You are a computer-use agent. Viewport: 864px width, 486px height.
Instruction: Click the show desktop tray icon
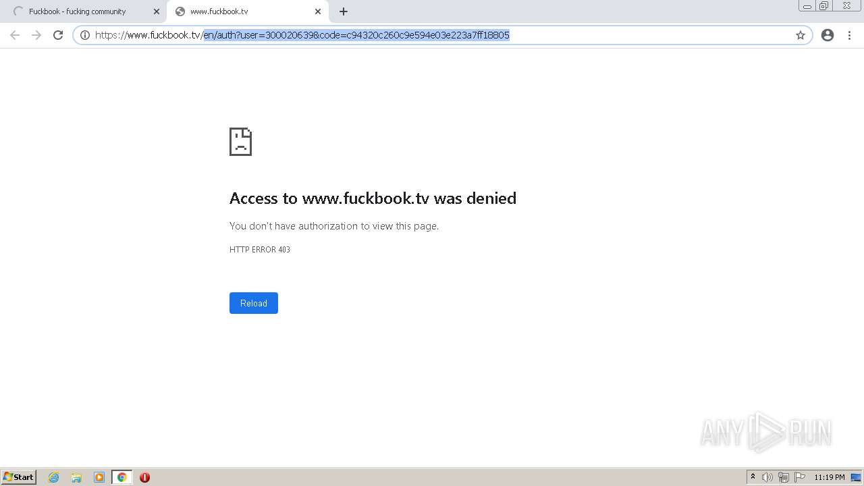tap(856, 477)
